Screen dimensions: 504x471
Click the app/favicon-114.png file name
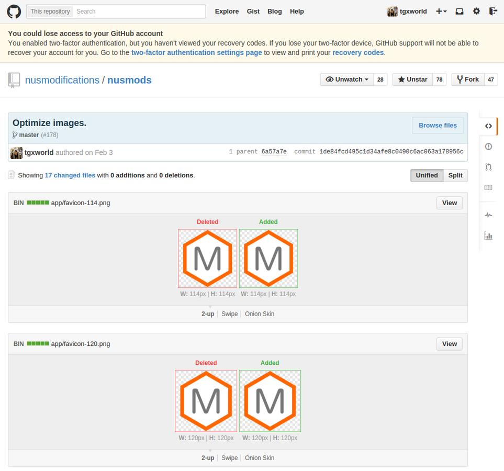[x=81, y=203]
